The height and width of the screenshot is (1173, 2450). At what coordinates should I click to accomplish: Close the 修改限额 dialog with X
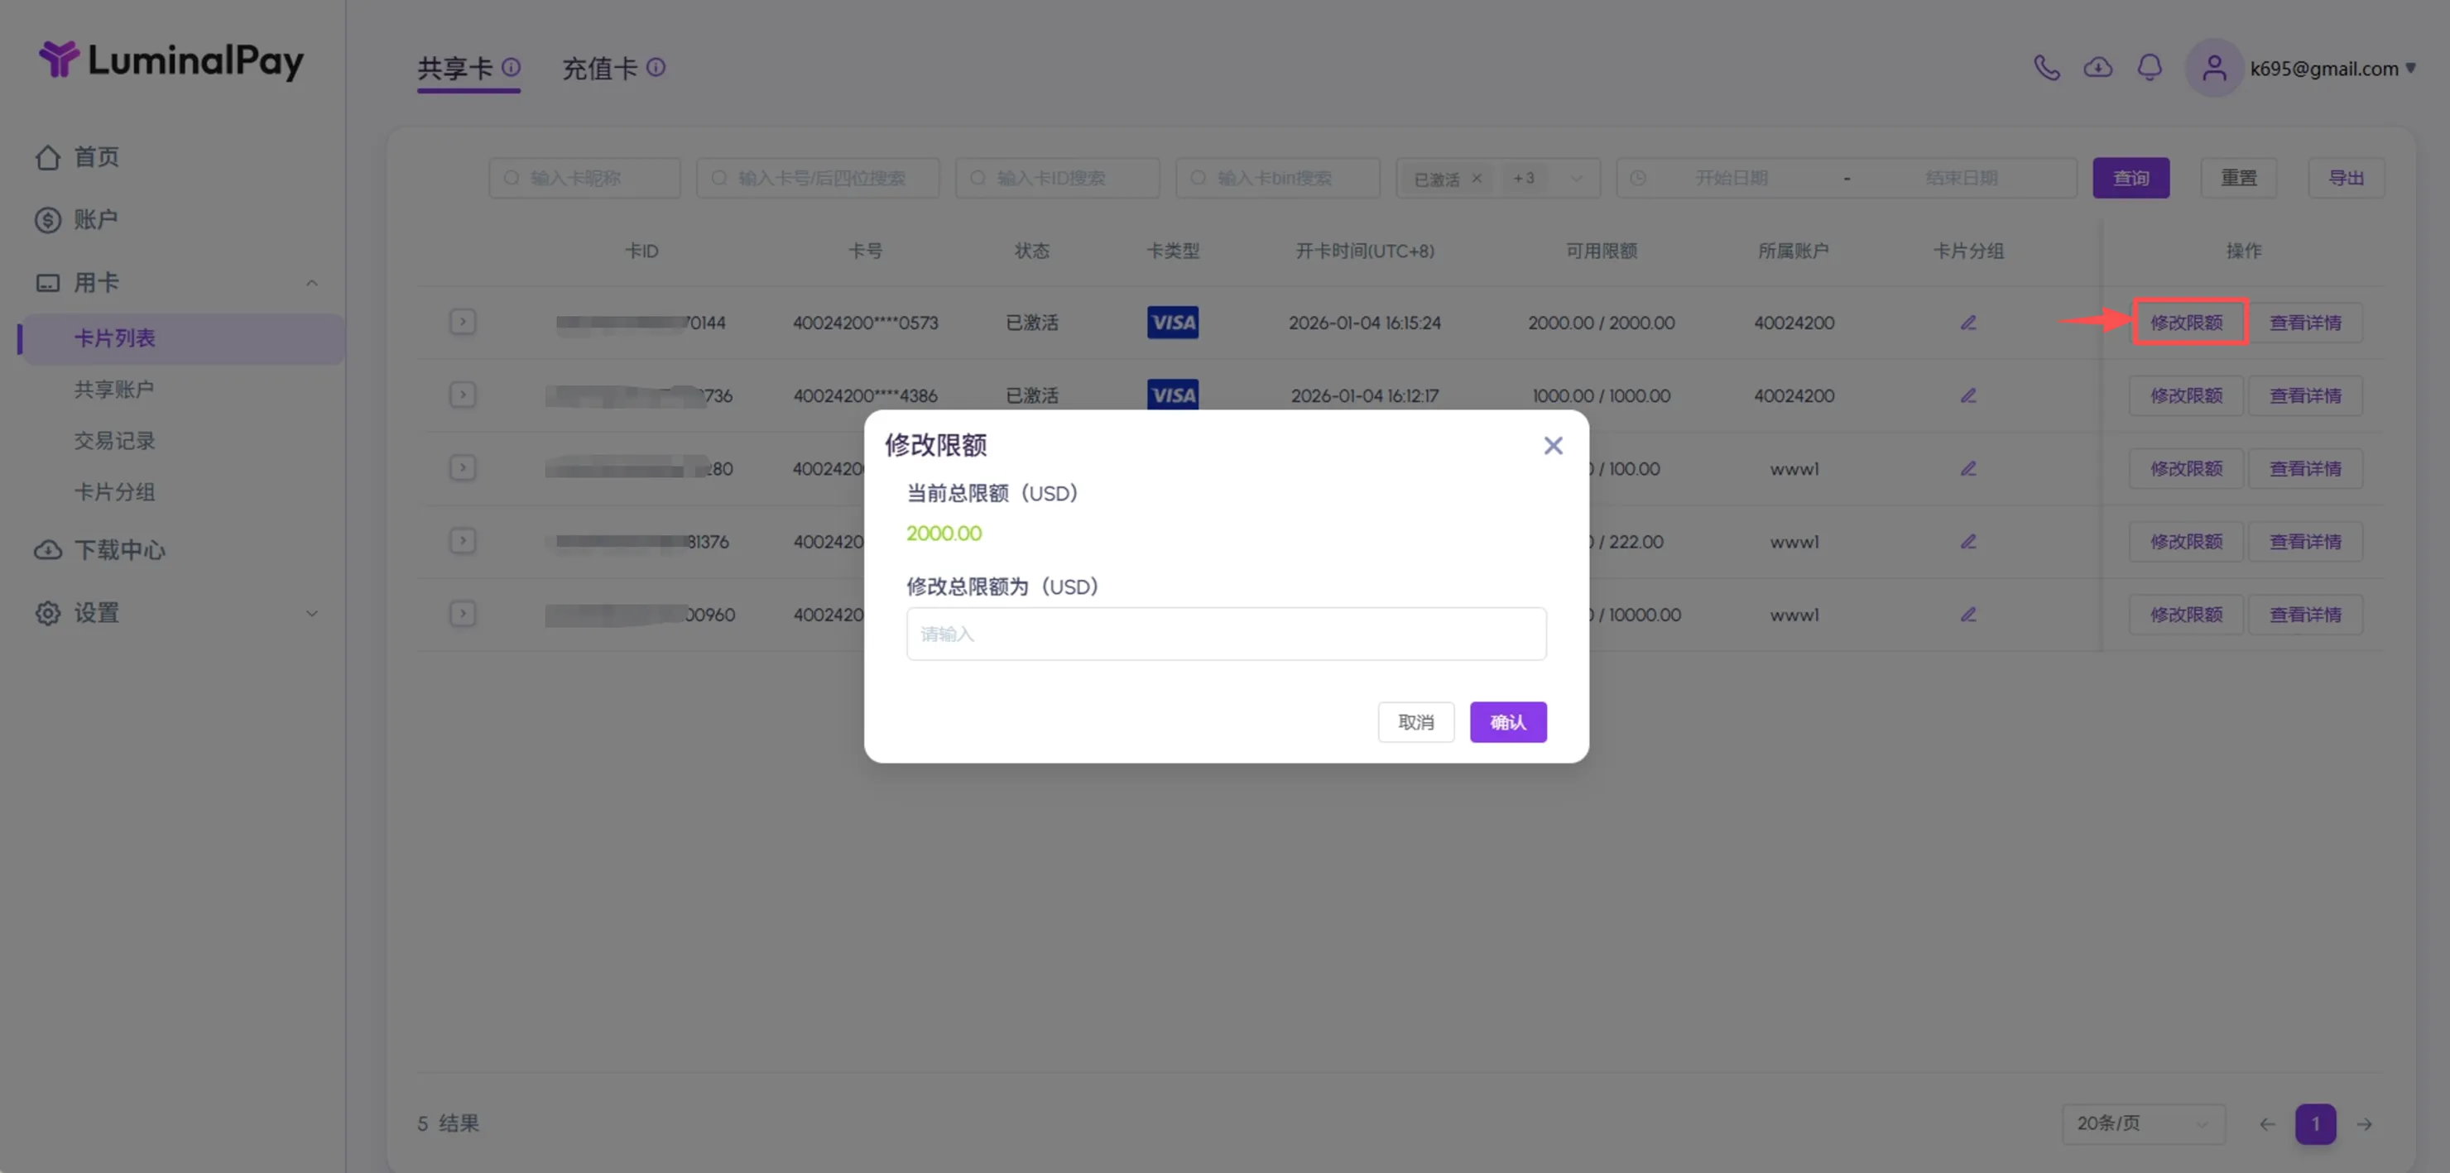pos(1552,446)
